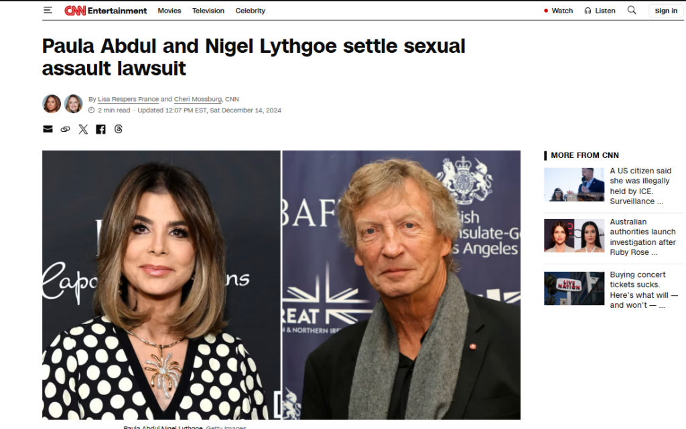Go to the Celebrity section

pyautogui.click(x=251, y=11)
